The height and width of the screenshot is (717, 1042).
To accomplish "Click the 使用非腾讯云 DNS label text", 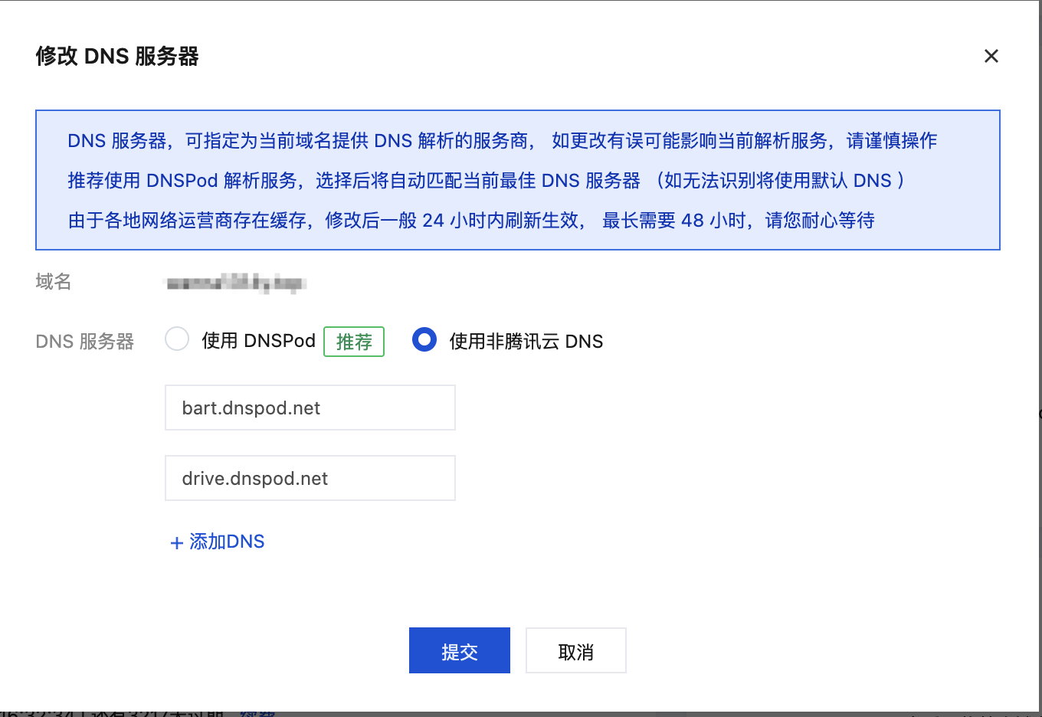I will click(526, 342).
